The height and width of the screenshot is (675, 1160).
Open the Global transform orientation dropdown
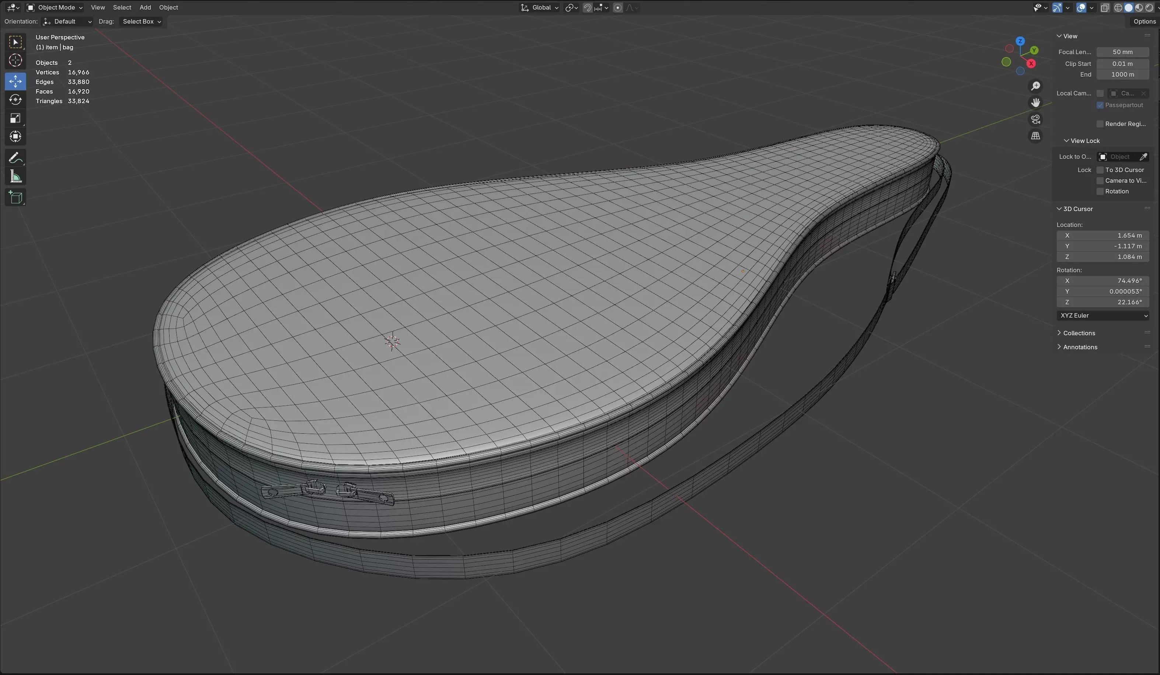[539, 7]
